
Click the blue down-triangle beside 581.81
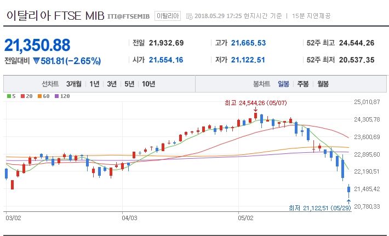pyautogui.click(x=37, y=61)
